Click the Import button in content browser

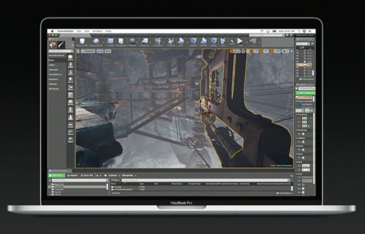coord(72,175)
